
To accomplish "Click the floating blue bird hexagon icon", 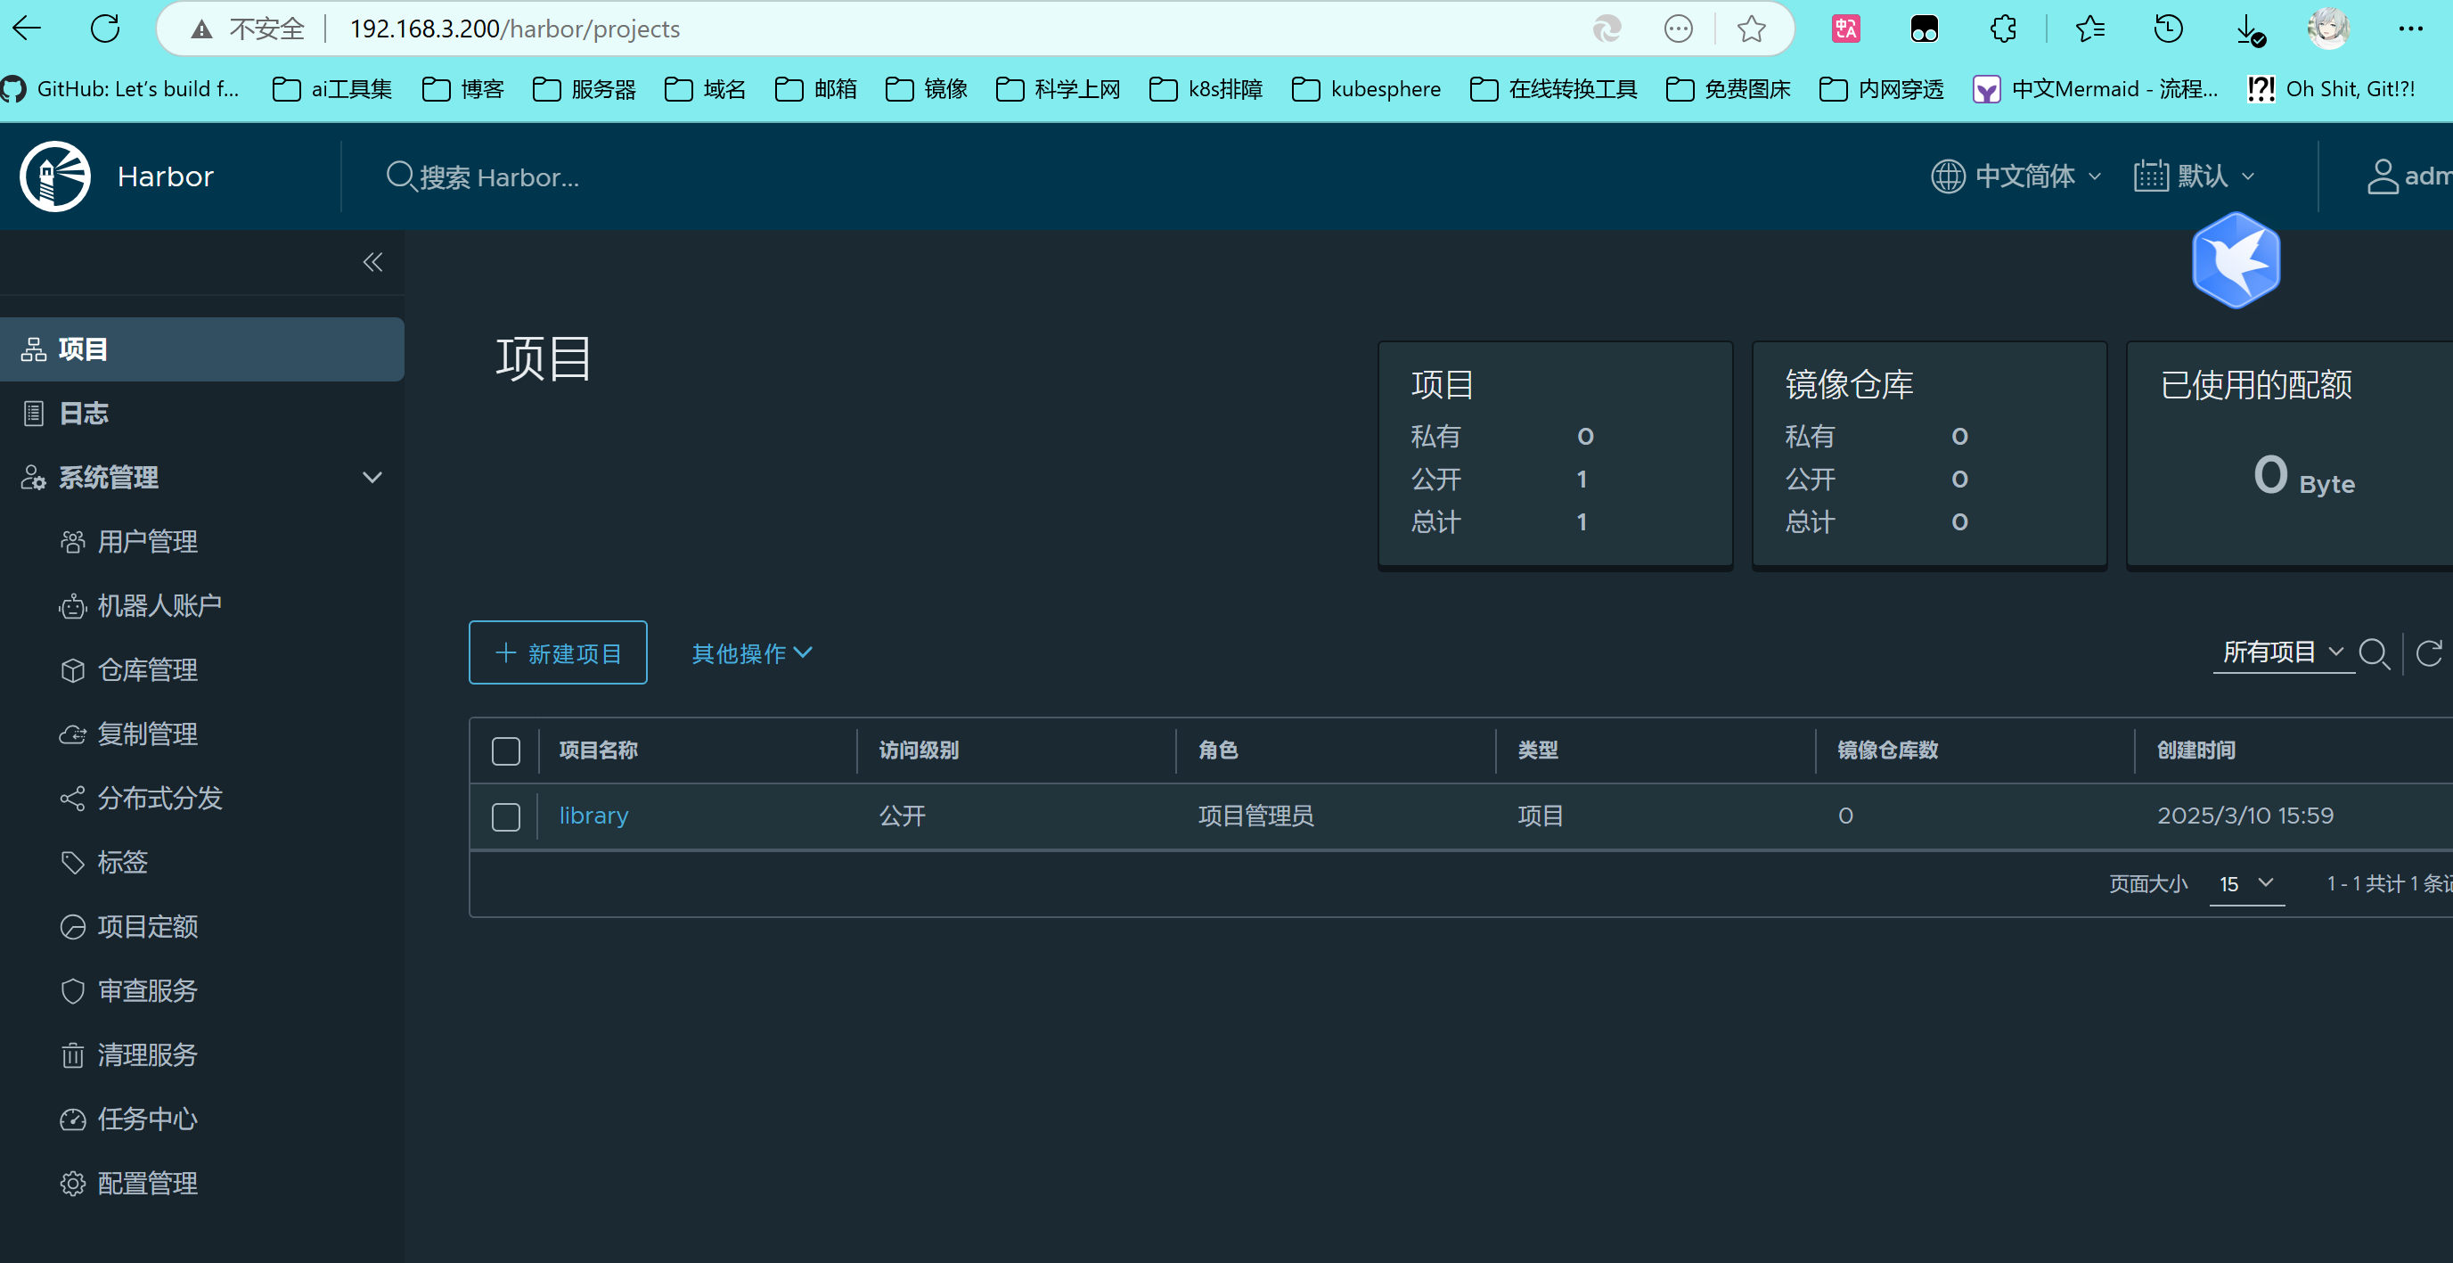I will point(2235,261).
